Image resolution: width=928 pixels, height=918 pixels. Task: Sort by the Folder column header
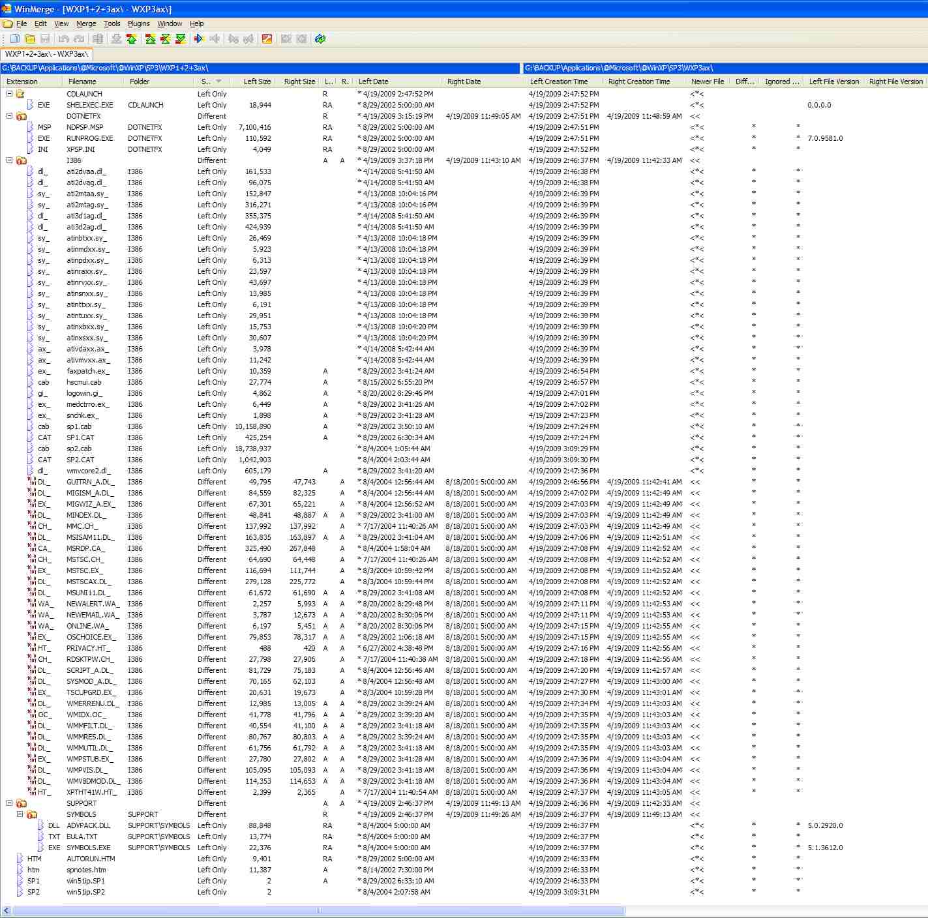[x=158, y=81]
